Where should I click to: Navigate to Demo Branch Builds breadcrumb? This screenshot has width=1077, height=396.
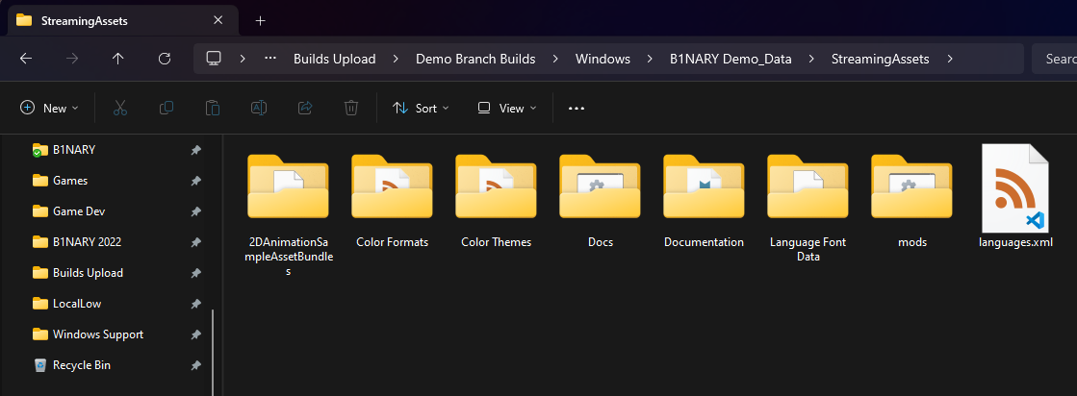[475, 59]
